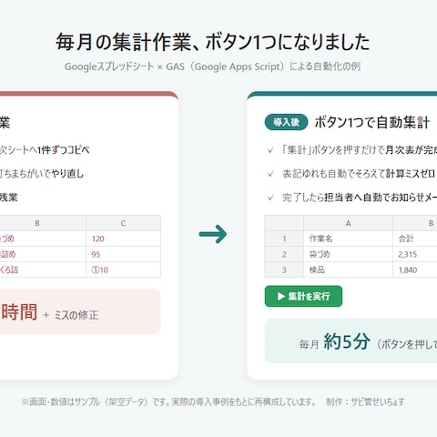Click the footnote ※画面・数値はサンプル
Image resolution: width=437 pixels, height=437 pixels.
(61, 401)
